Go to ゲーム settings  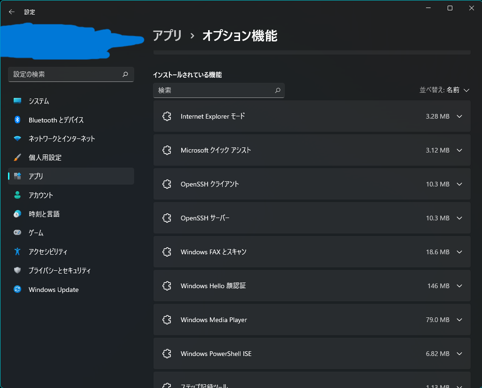click(71, 233)
